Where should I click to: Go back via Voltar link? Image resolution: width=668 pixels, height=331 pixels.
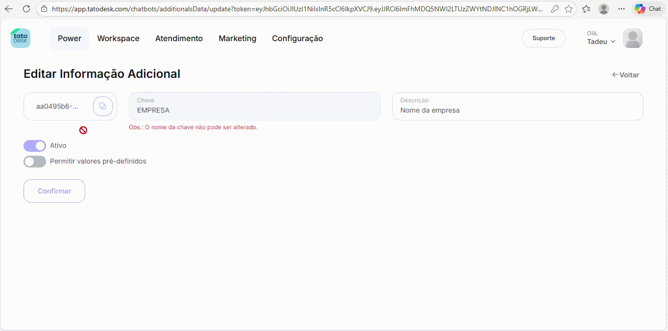point(625,75)
